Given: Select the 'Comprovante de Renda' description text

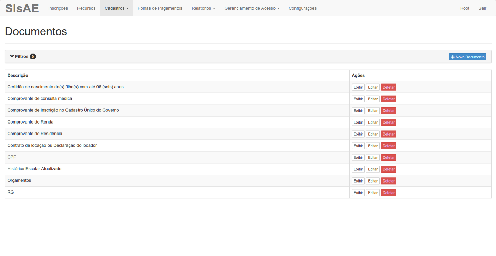Looking at the screenshot, I should point(30,122).
